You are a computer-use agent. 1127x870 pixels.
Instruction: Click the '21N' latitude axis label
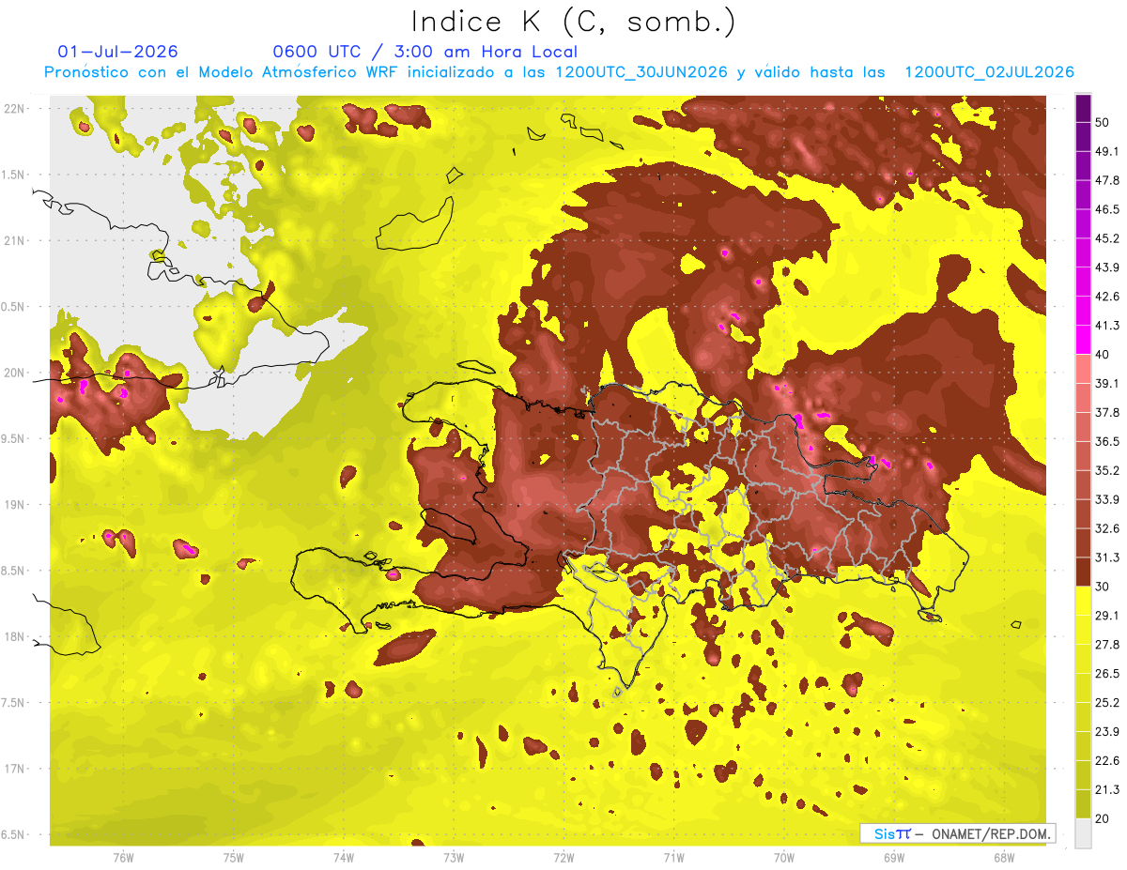[15, 240]
